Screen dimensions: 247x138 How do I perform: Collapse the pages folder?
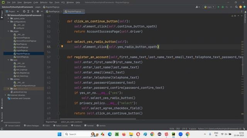[x=8, y=31]
